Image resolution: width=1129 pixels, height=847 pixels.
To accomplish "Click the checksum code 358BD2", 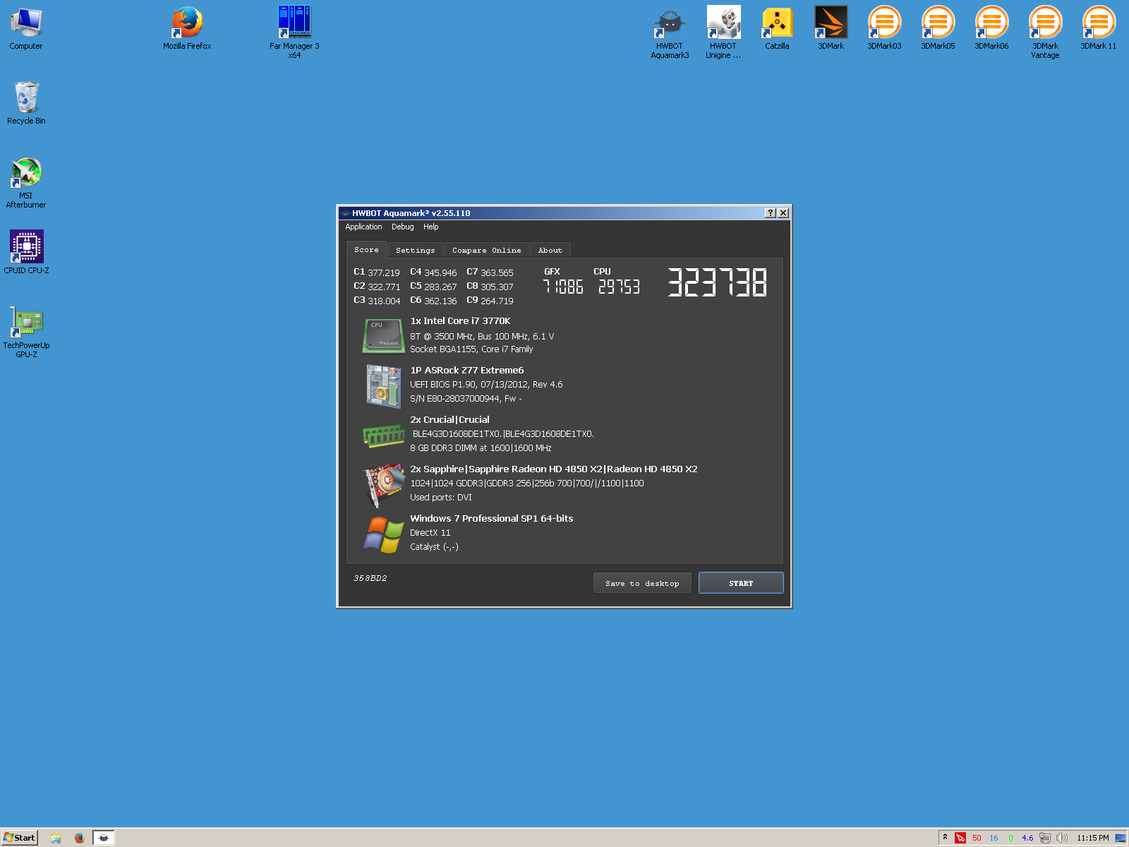I will pyautogui.click(x=370, y=578).
